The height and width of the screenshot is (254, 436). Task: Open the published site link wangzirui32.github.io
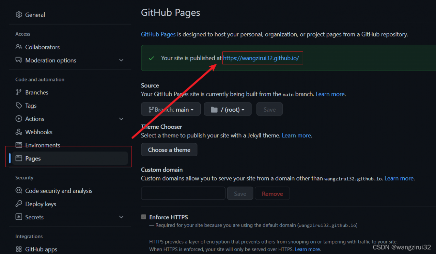point(262,58)
